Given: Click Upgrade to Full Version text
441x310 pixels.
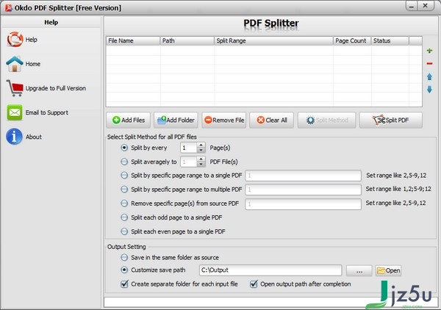Looking at the screenshot, I should (56, 88).
